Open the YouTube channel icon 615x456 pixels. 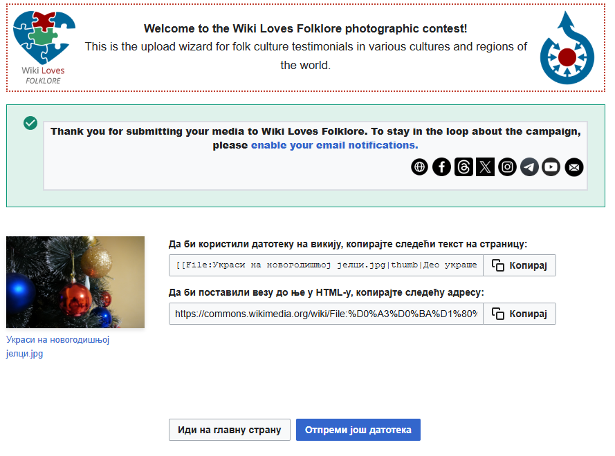point(551,167)
